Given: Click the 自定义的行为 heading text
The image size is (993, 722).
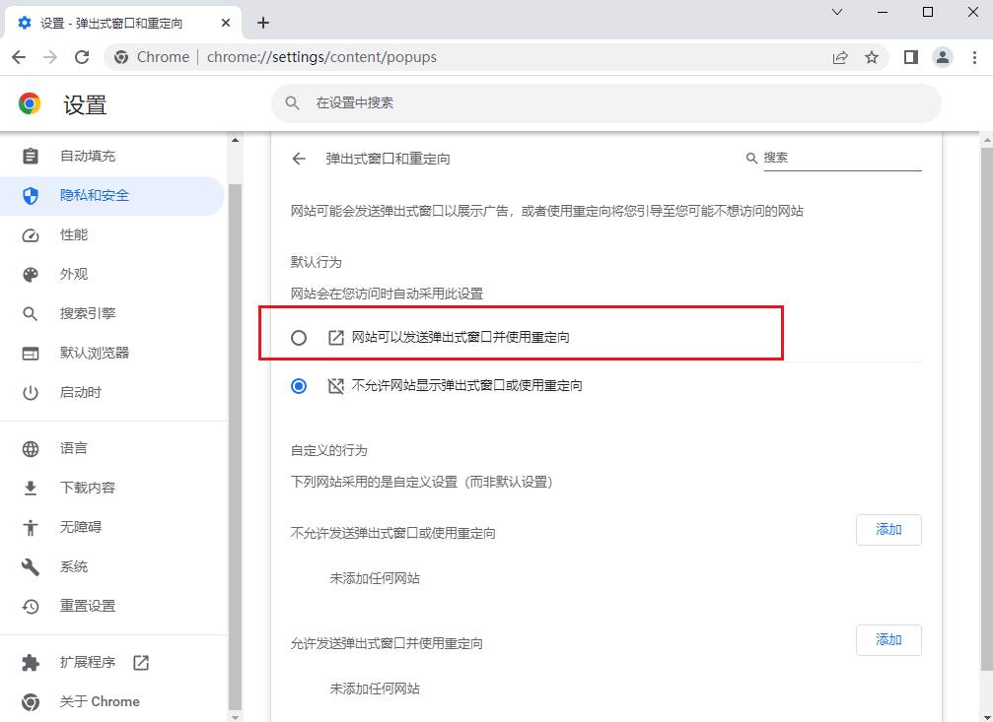Looking at the screenshot, I should (328, 450).
